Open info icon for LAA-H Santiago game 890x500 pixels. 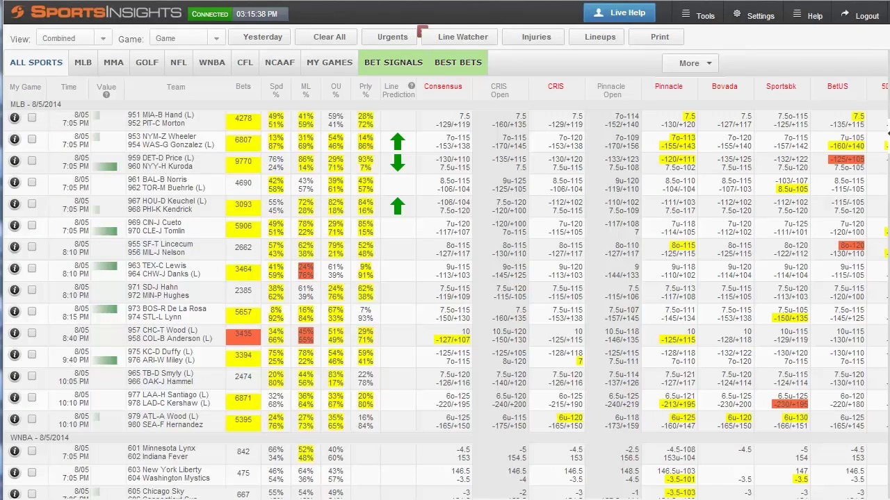point(14,398)
